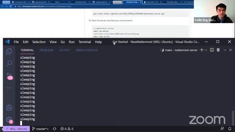Open the feedback icon in status bar

click(222, 129)
